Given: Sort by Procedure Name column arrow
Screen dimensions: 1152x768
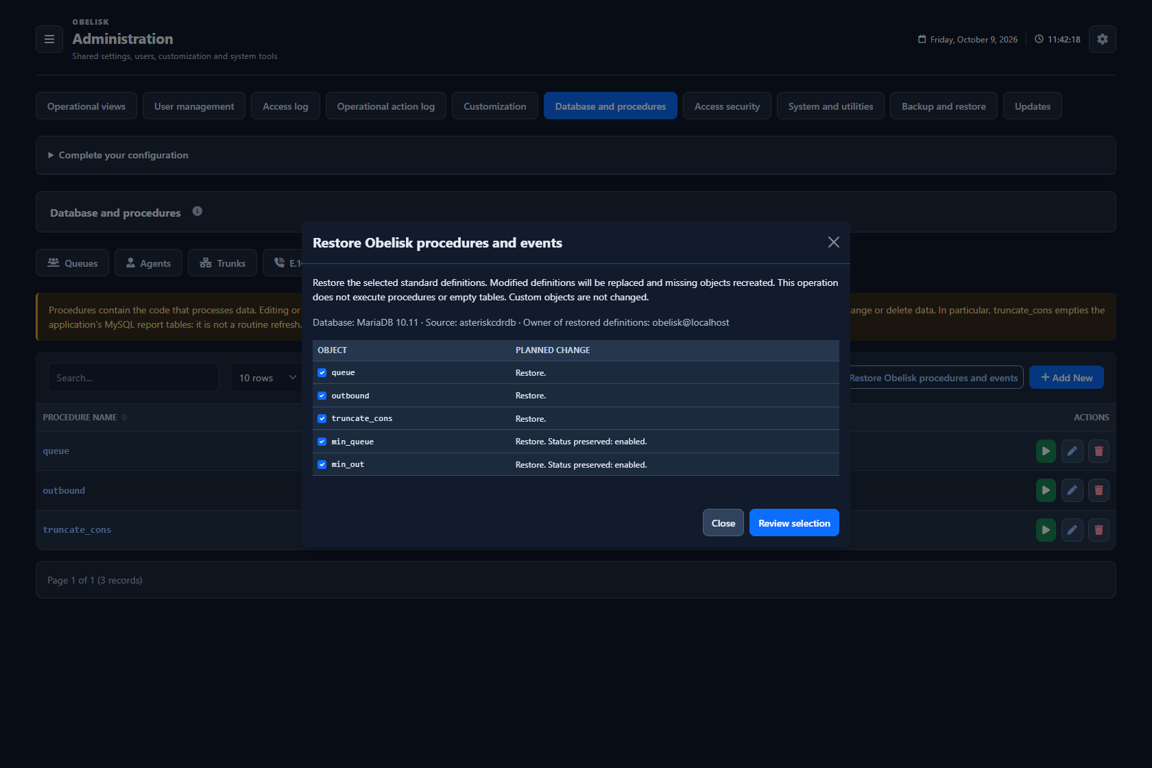Looking at the screenshot, I should [124, 418].
